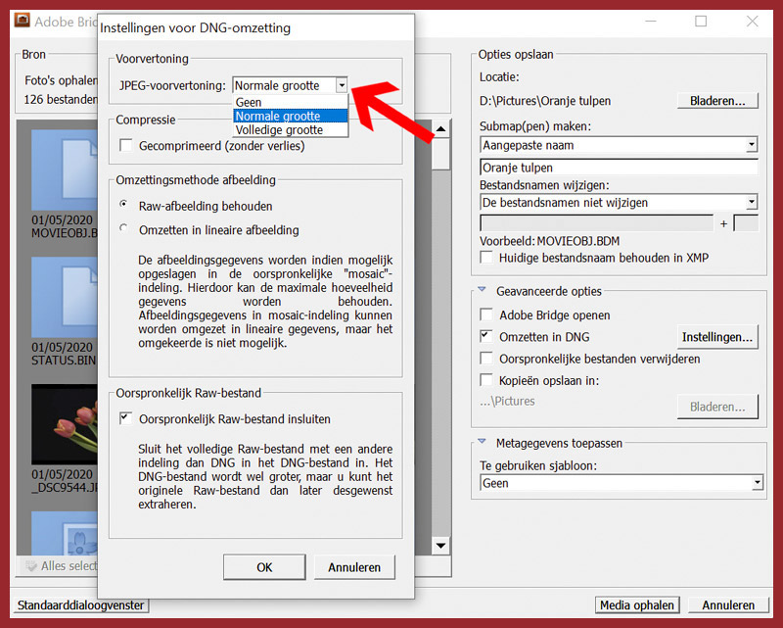
Task: Enable 'Gecomprimeerd (zonder verlies)' checkbox
Action: click(x=126, y=146)
